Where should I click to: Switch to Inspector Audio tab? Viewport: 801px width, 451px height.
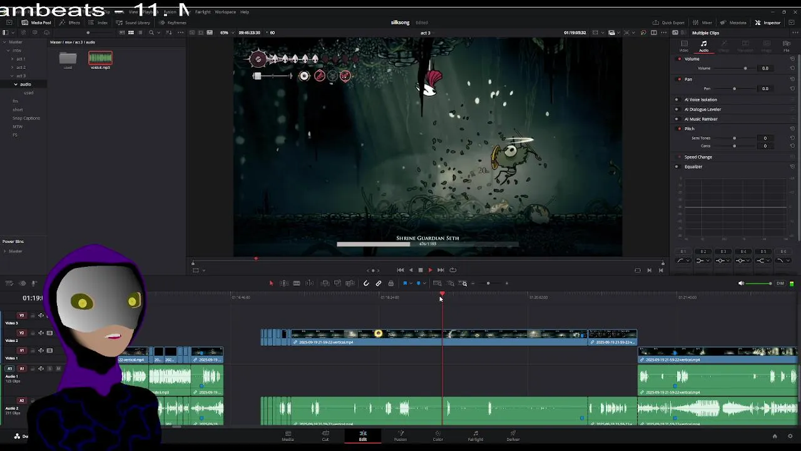[704, 46]
